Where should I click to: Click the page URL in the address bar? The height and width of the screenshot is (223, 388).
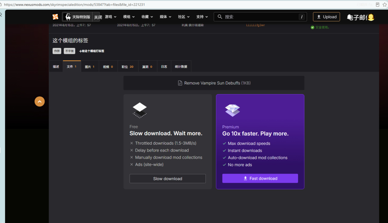[74, 5]
